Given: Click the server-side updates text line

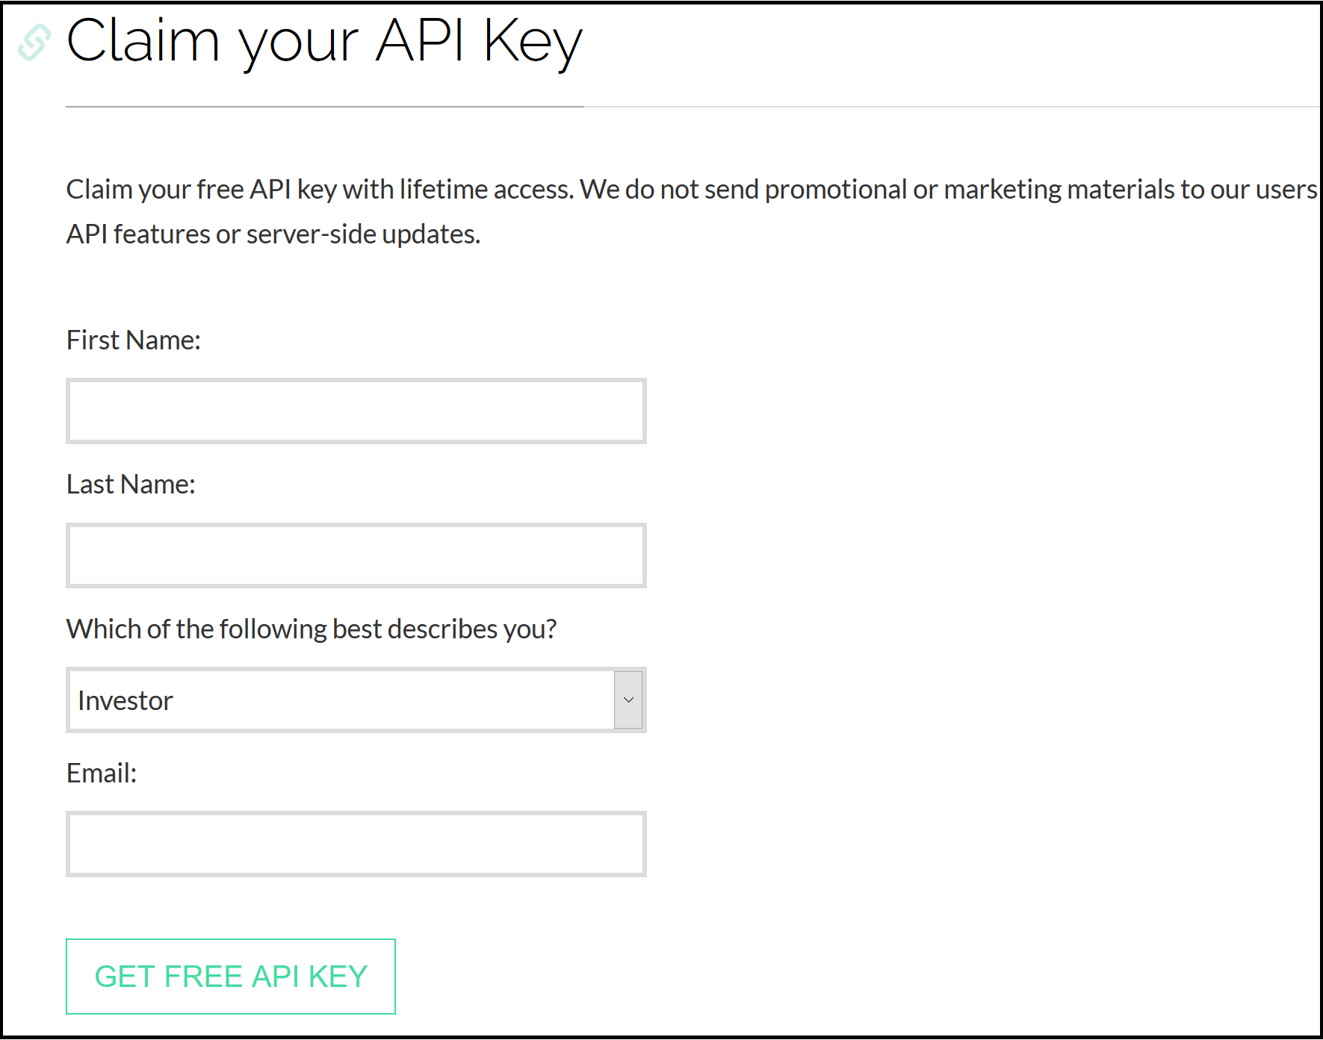Looking at the screenshot, I should pos(273,234).
